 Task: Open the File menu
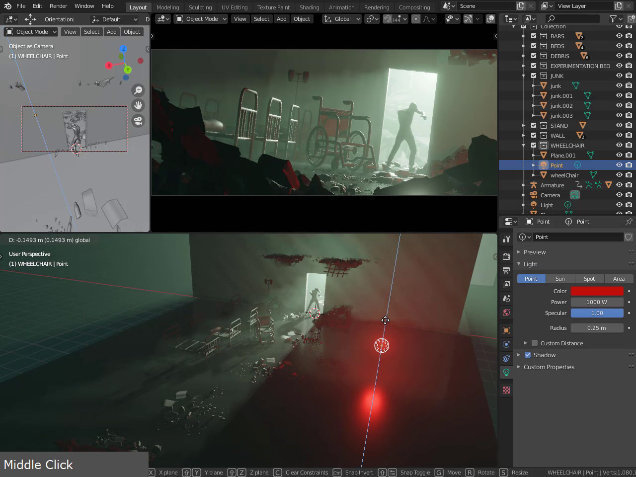tap(21, 6)
